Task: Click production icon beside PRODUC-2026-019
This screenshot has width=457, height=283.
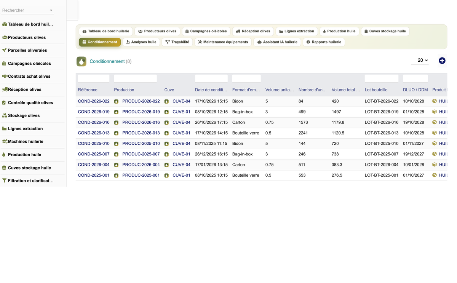Action: coord(116,112)
